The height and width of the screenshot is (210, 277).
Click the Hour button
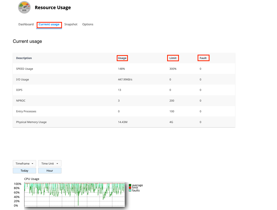(50, 171)
